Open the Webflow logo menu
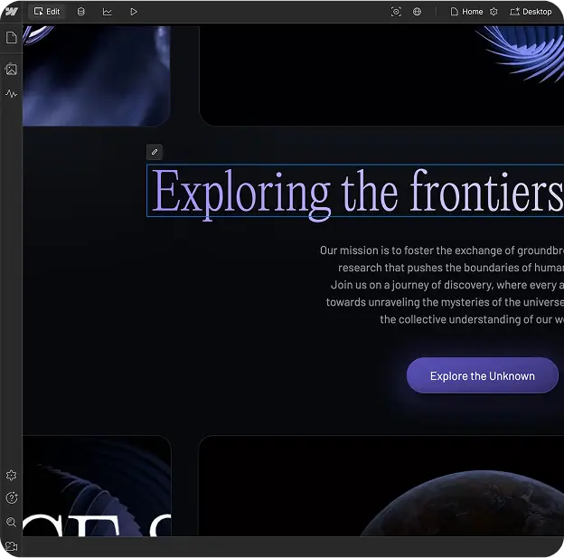Image resolution: width=564 pixels, height=558 pixels. [12, 12]
